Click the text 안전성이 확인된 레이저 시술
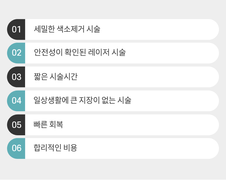The width and height of the screenshot is (226, 180). [80, 52]
